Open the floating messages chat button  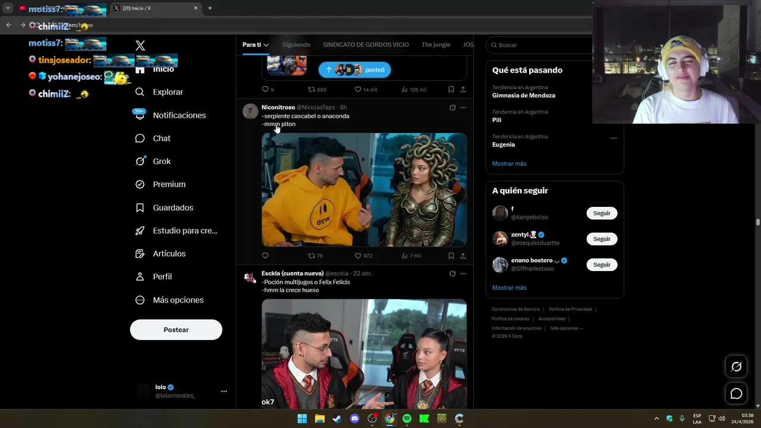736,394
